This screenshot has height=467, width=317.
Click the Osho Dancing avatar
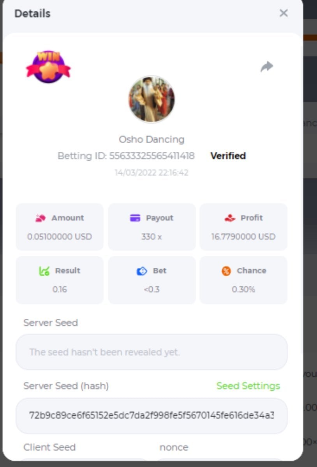pos(151,99)
